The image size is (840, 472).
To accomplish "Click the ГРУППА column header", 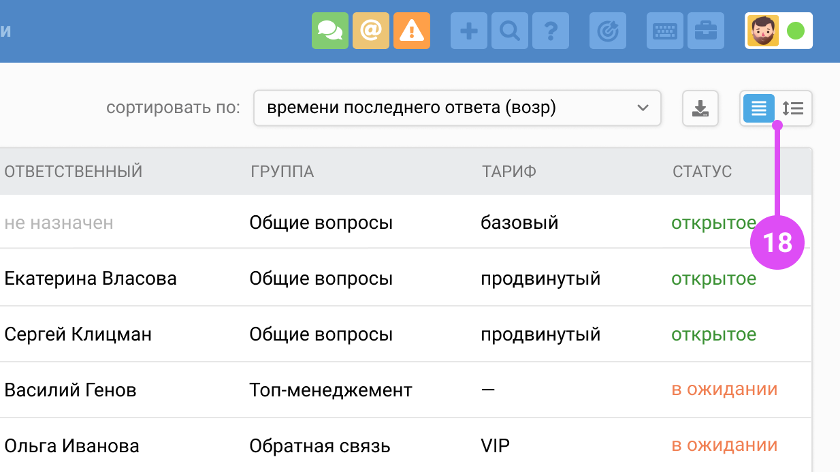I will pyautogui.click(x=282, y=172).
